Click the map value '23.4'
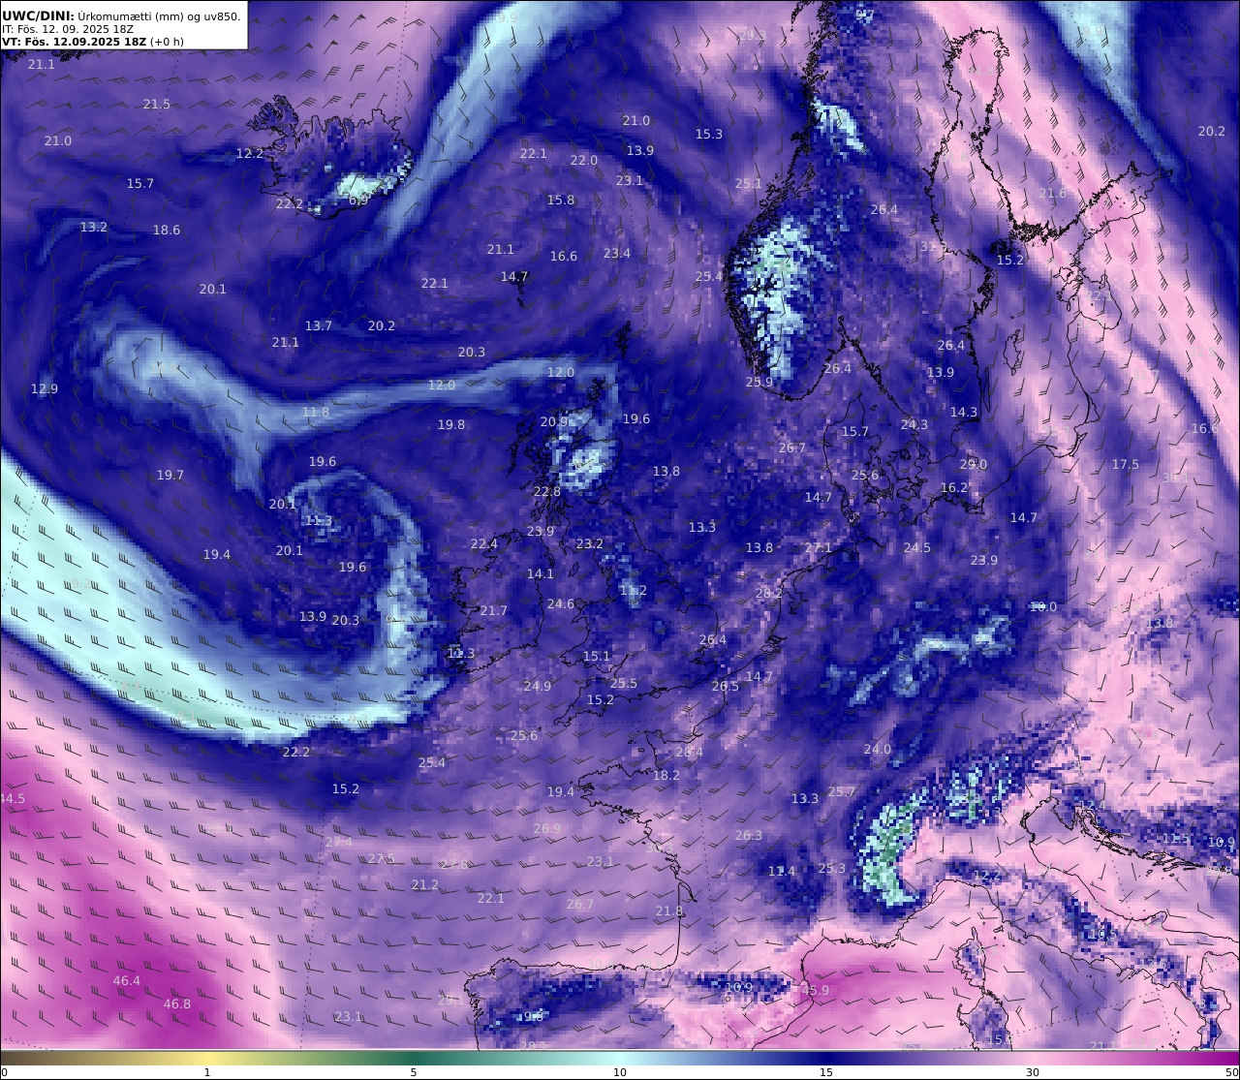 click(x=617, y=253)
